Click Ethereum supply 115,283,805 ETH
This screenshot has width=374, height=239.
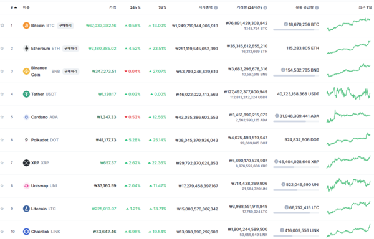303,48
